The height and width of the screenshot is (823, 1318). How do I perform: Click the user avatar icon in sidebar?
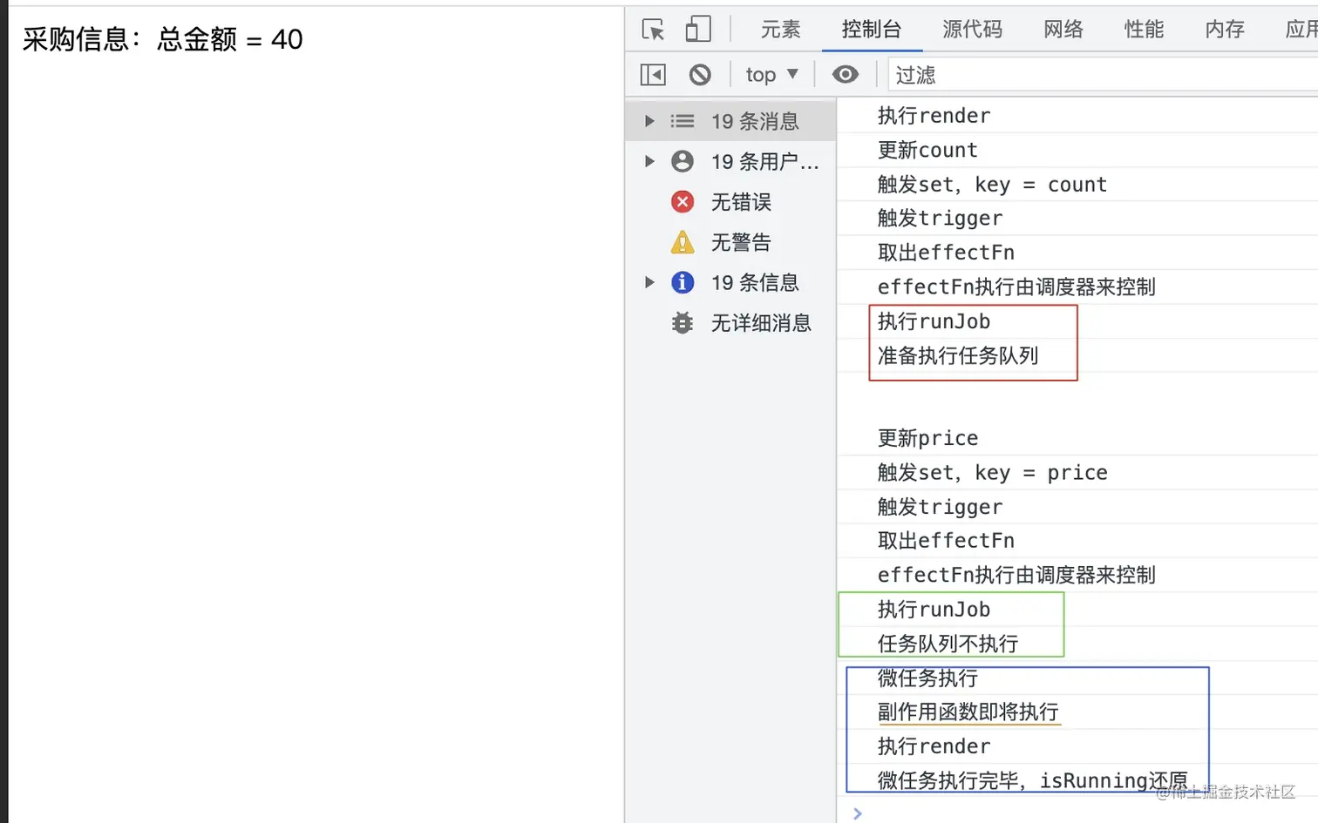(683, 161)
